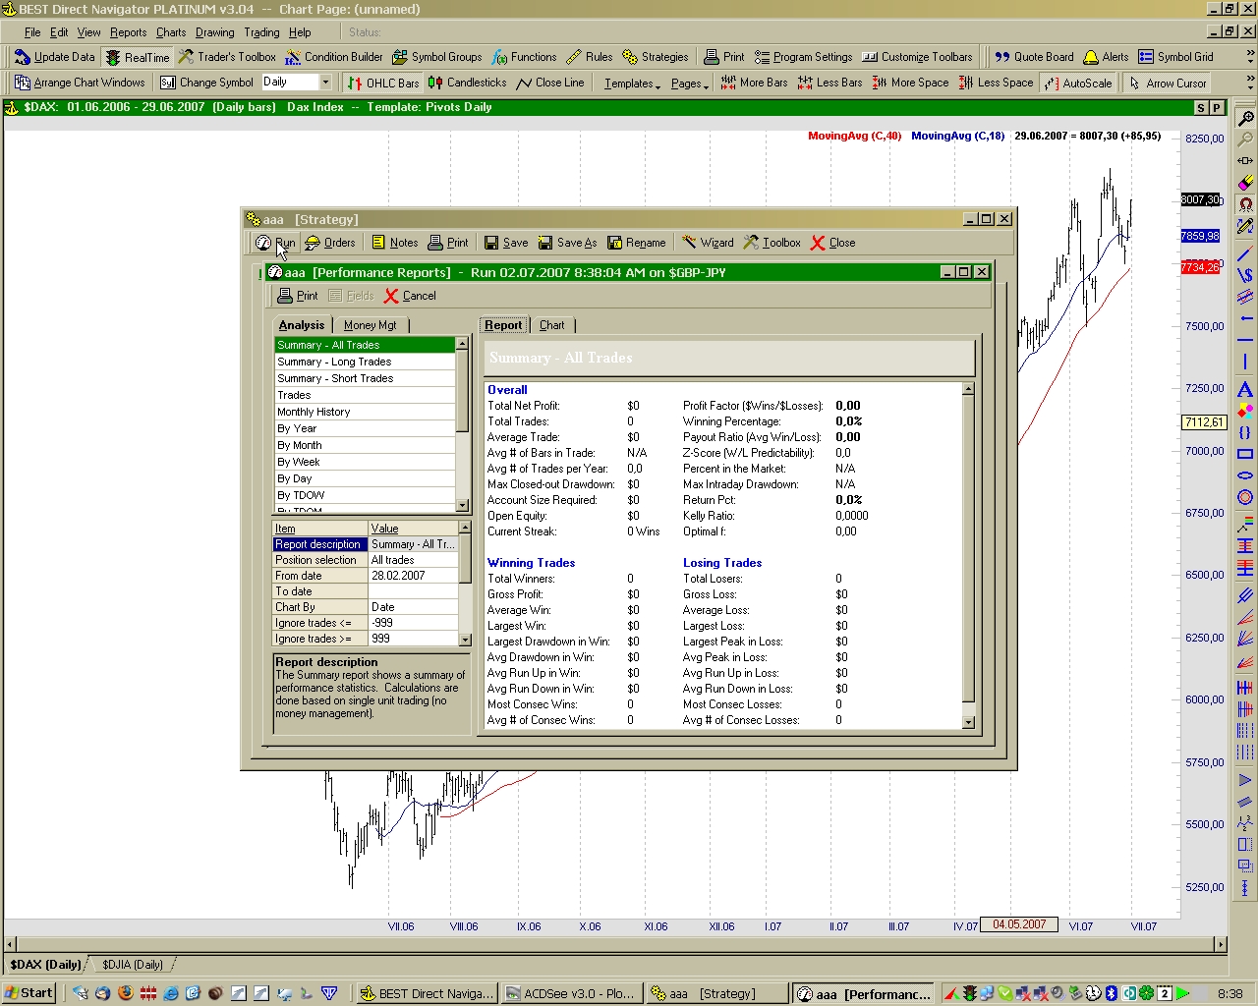1258x1006 pixels.
Task: Switch to BEST Direct Navigator taskbar button
Action: click(x=428, y=993)
